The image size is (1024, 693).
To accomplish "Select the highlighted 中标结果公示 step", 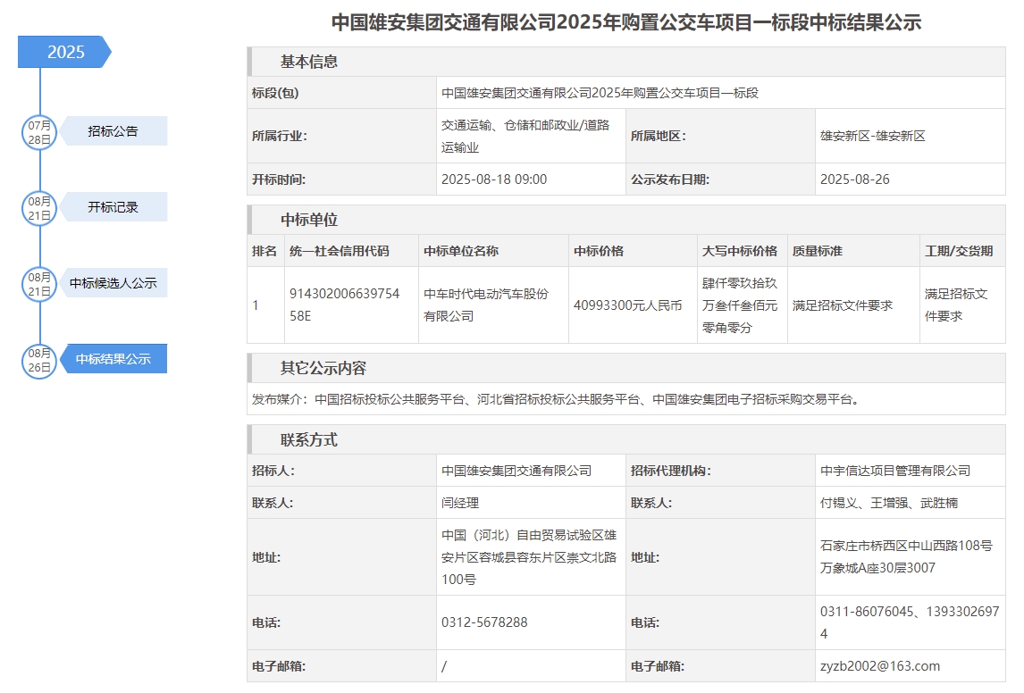I will click(x=113, y=359).
